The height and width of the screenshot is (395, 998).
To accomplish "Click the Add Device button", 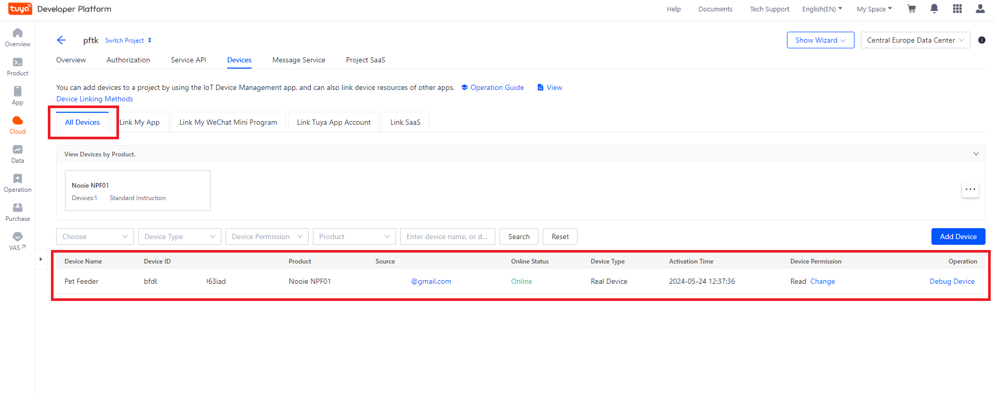I will [x=958, y=236].
